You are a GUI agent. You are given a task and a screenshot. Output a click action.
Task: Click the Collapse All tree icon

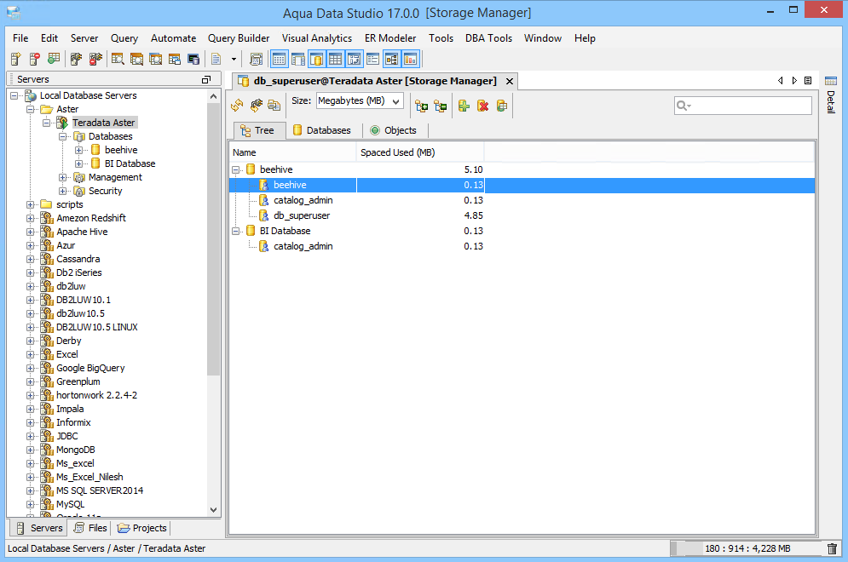(441, 106)
